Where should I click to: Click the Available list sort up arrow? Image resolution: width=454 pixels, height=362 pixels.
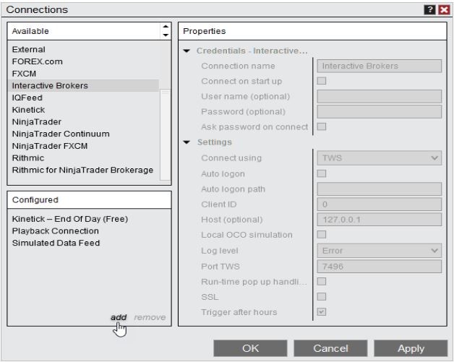pos(166,26)
